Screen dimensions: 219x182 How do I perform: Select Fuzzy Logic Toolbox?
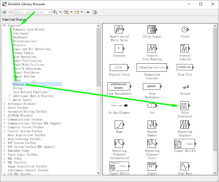point(23,155)
